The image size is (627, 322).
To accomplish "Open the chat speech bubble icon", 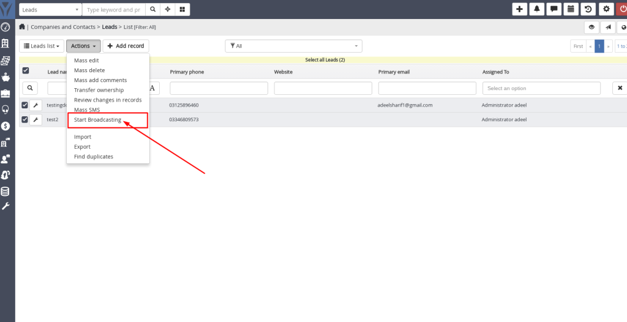I will (x=554, y=9).
